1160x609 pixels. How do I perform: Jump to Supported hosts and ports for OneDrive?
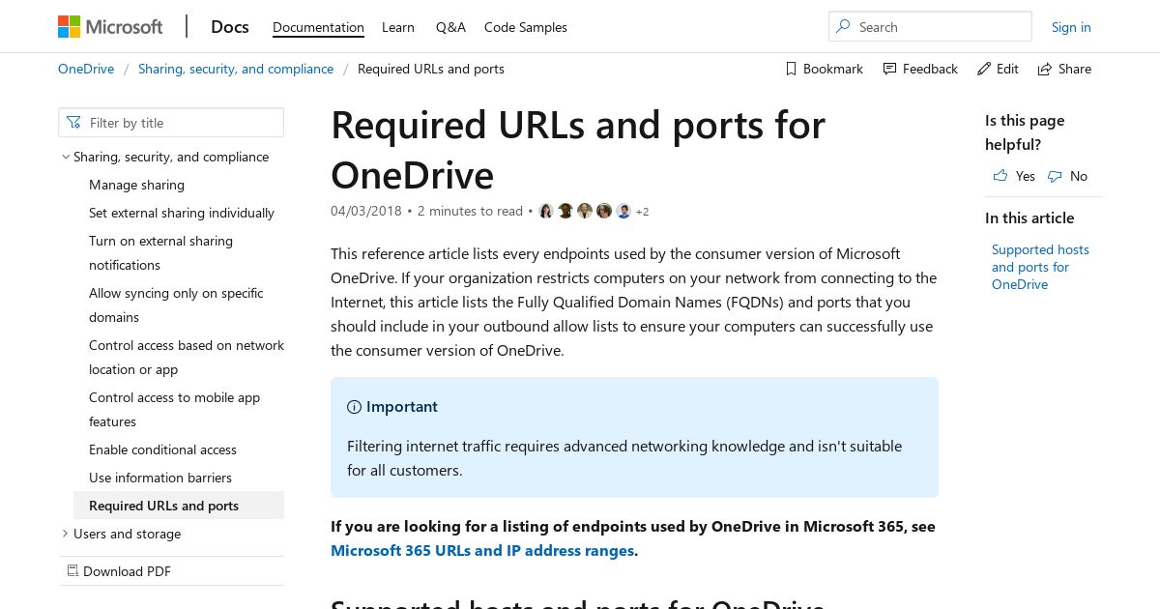point(1040,267)
